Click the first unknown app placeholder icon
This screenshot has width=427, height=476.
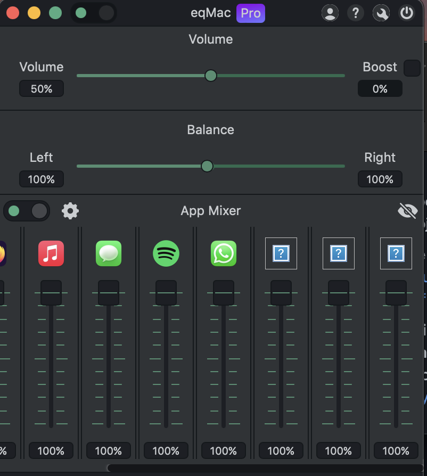tap(281, 253)
